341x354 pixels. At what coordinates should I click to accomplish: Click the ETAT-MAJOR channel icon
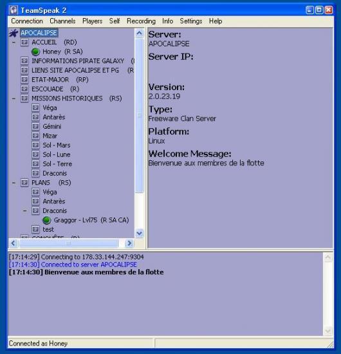(24, 80)
